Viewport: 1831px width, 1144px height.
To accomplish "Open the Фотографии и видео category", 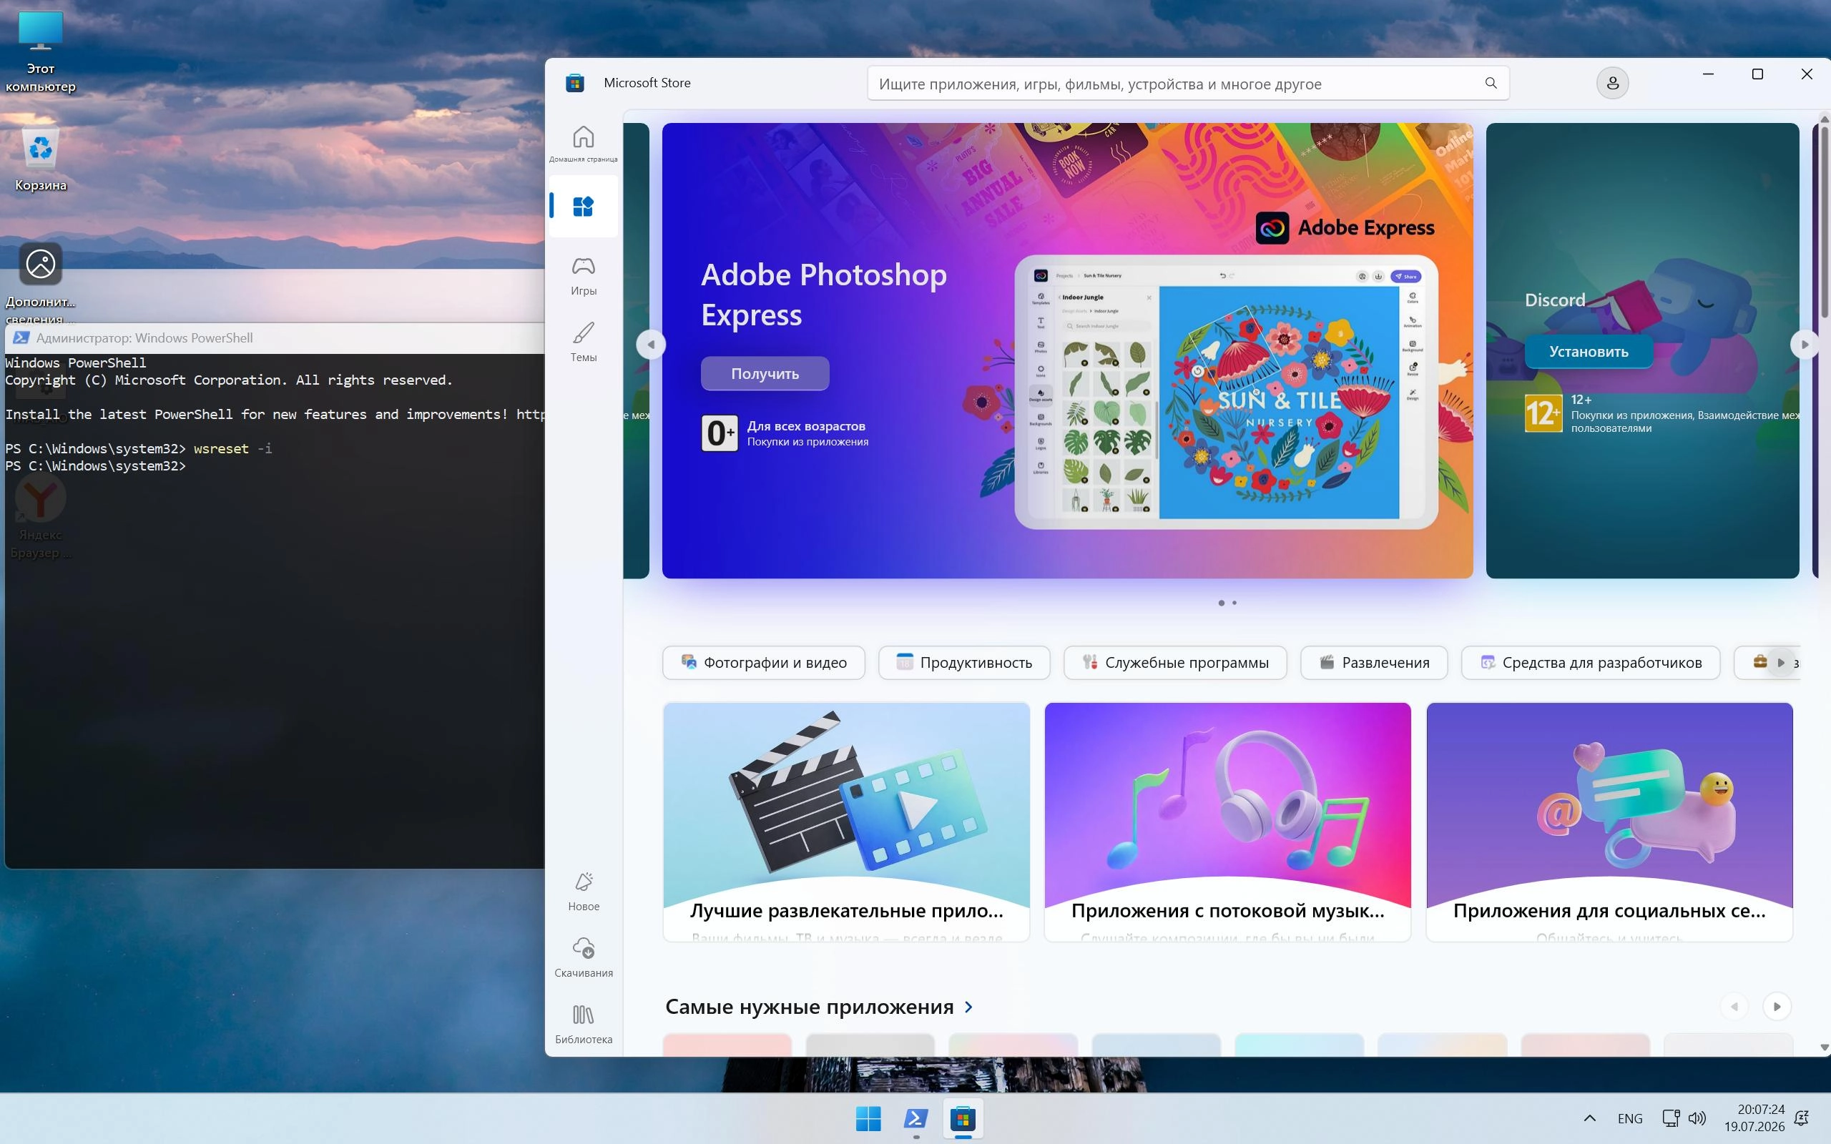I will tap(763, 663).
